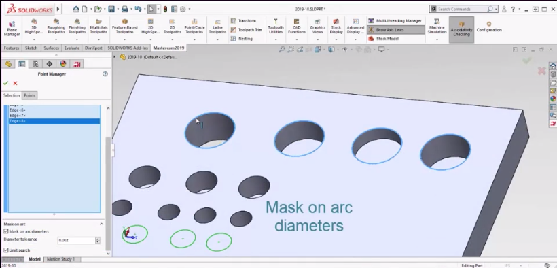The image size is (557, 268).
Task: Toggle the Limit search checkbox
Action: pos(6,250)
